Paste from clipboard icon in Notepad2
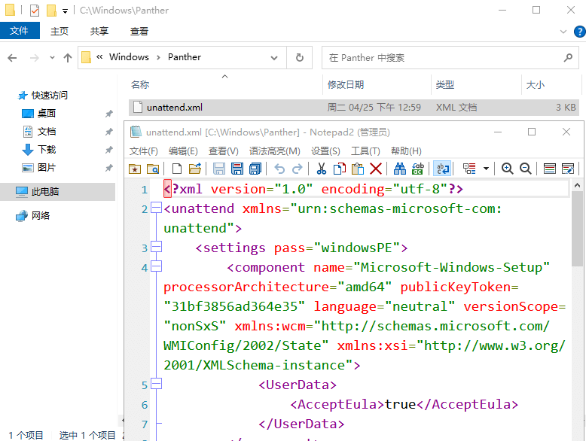Viewport: 586px width, 441px height. (x=357, y=169)
